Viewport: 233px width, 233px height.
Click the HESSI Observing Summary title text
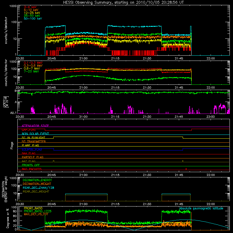[x=123, y=3]
